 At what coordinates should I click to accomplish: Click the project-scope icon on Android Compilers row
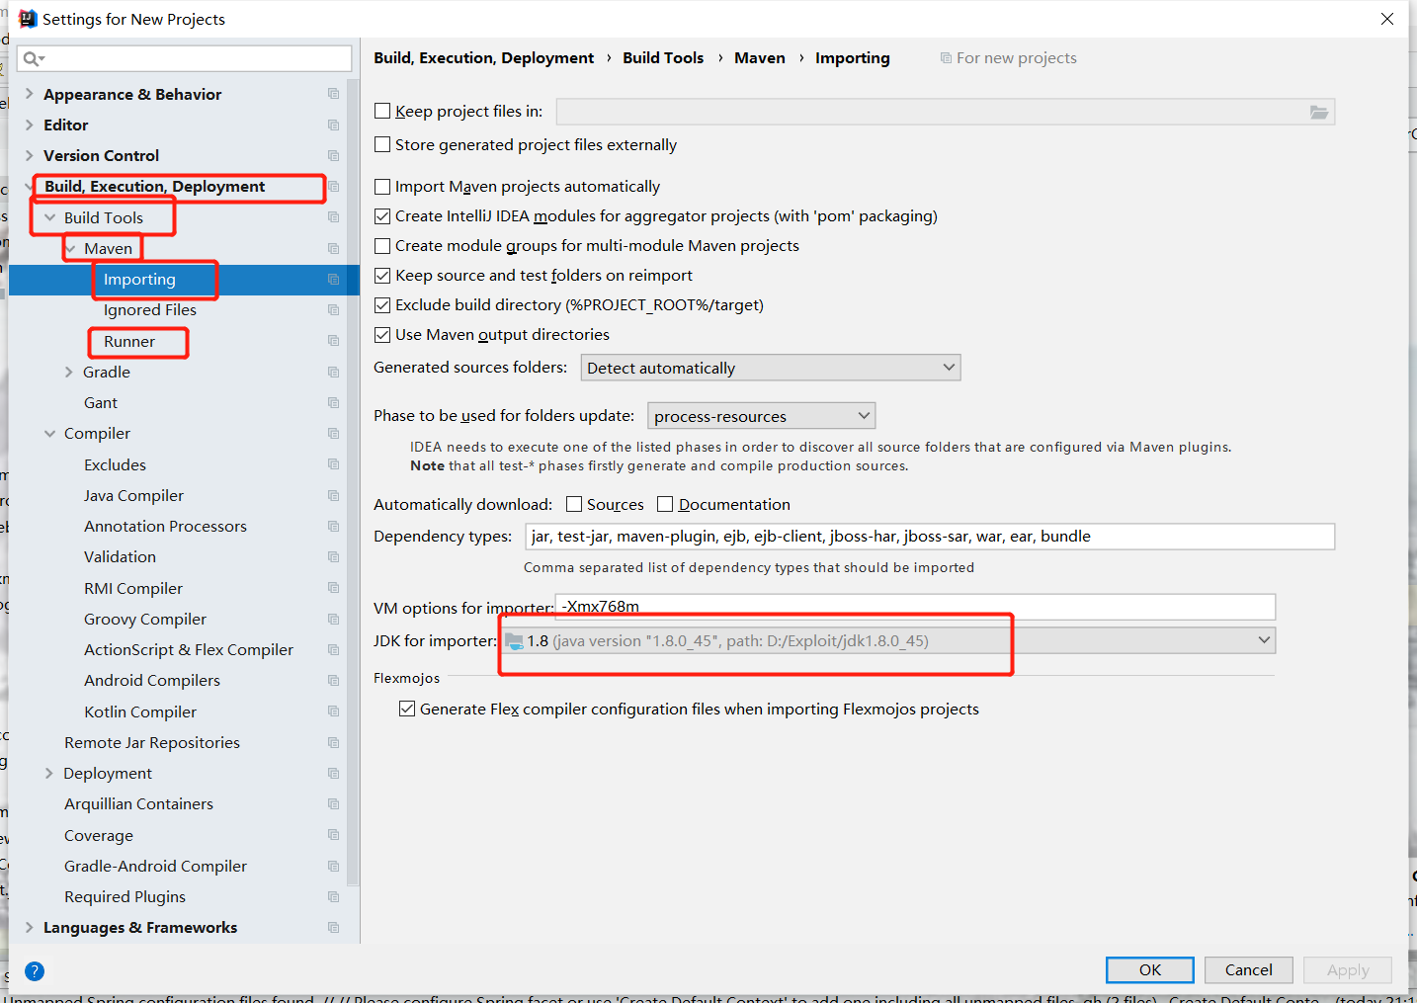pos(333,680)
